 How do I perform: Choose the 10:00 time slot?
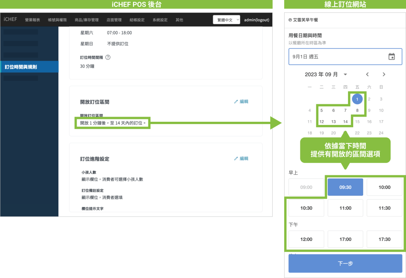click(384, 187)
